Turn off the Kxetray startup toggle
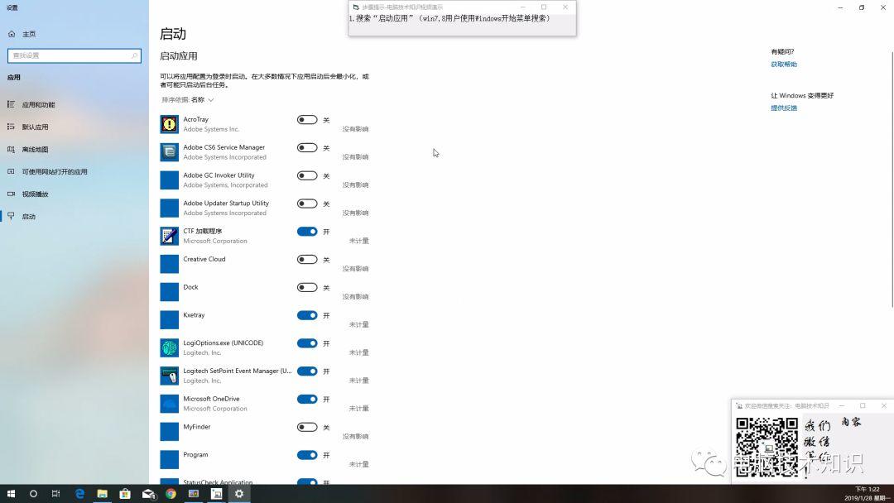The image size is (894, 503). tap(307, 315)
